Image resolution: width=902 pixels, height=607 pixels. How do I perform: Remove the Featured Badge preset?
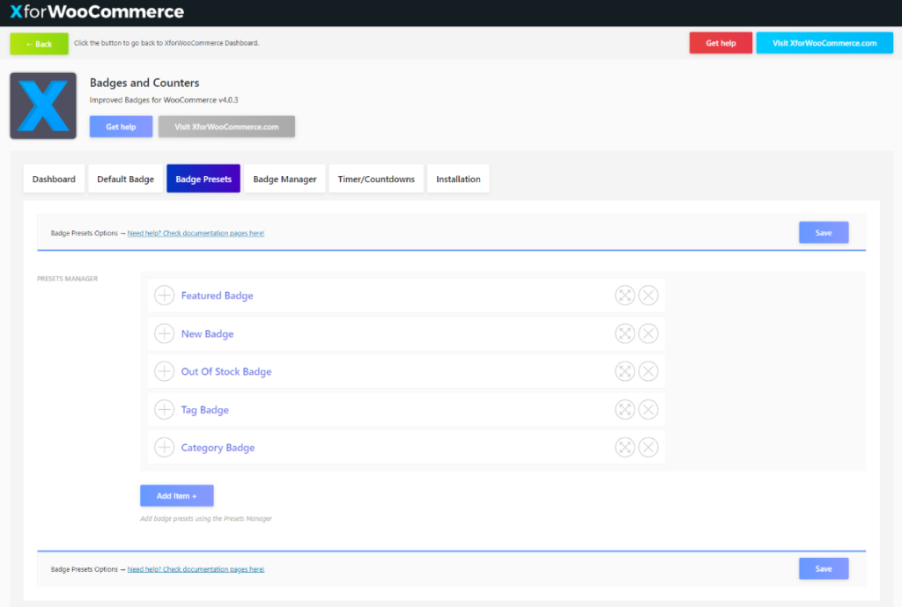[x=648, y=296]
